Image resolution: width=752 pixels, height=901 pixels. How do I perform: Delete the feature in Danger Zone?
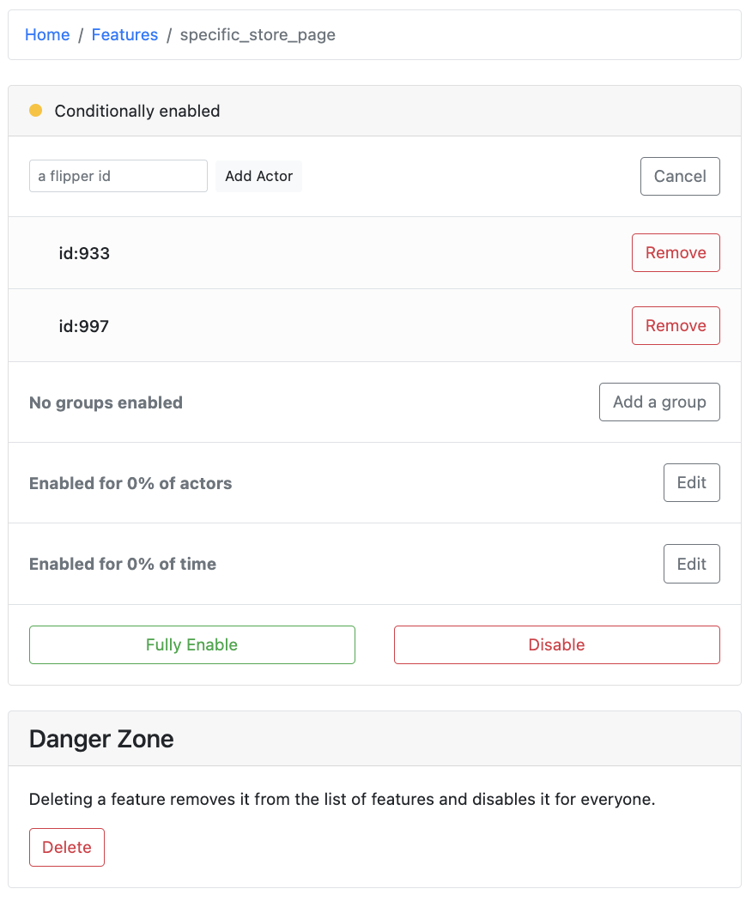[67, 848]
